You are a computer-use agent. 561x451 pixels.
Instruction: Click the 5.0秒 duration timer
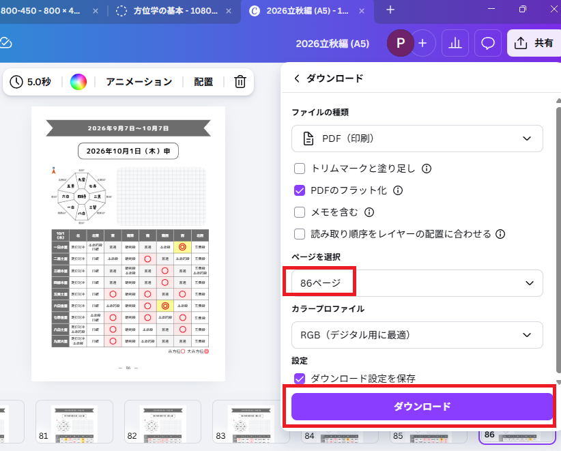point(31,82)
